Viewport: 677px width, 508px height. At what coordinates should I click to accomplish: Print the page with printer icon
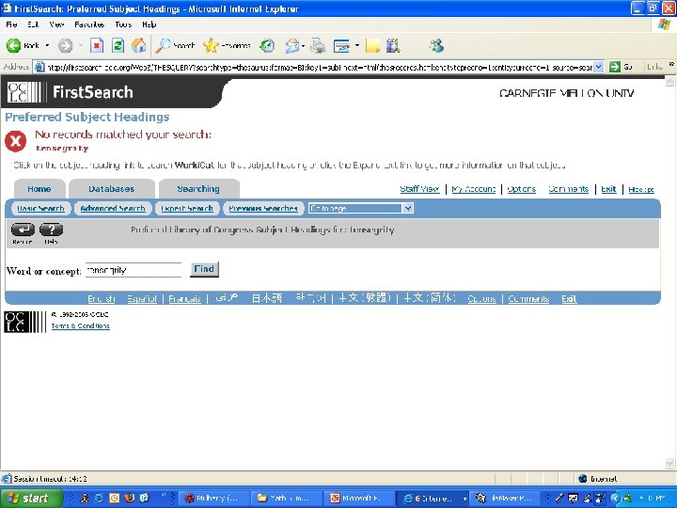318,45
